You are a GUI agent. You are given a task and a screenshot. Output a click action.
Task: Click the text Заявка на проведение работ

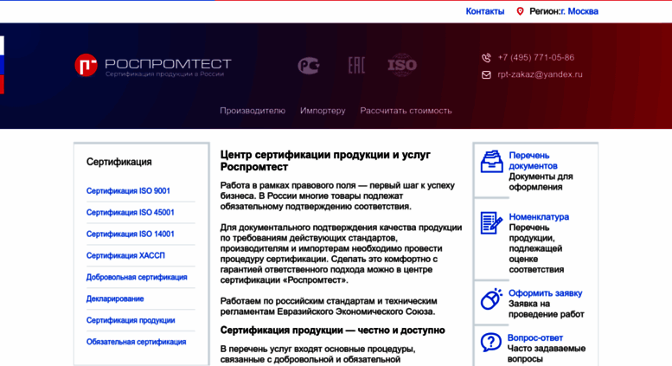point(546,309)
